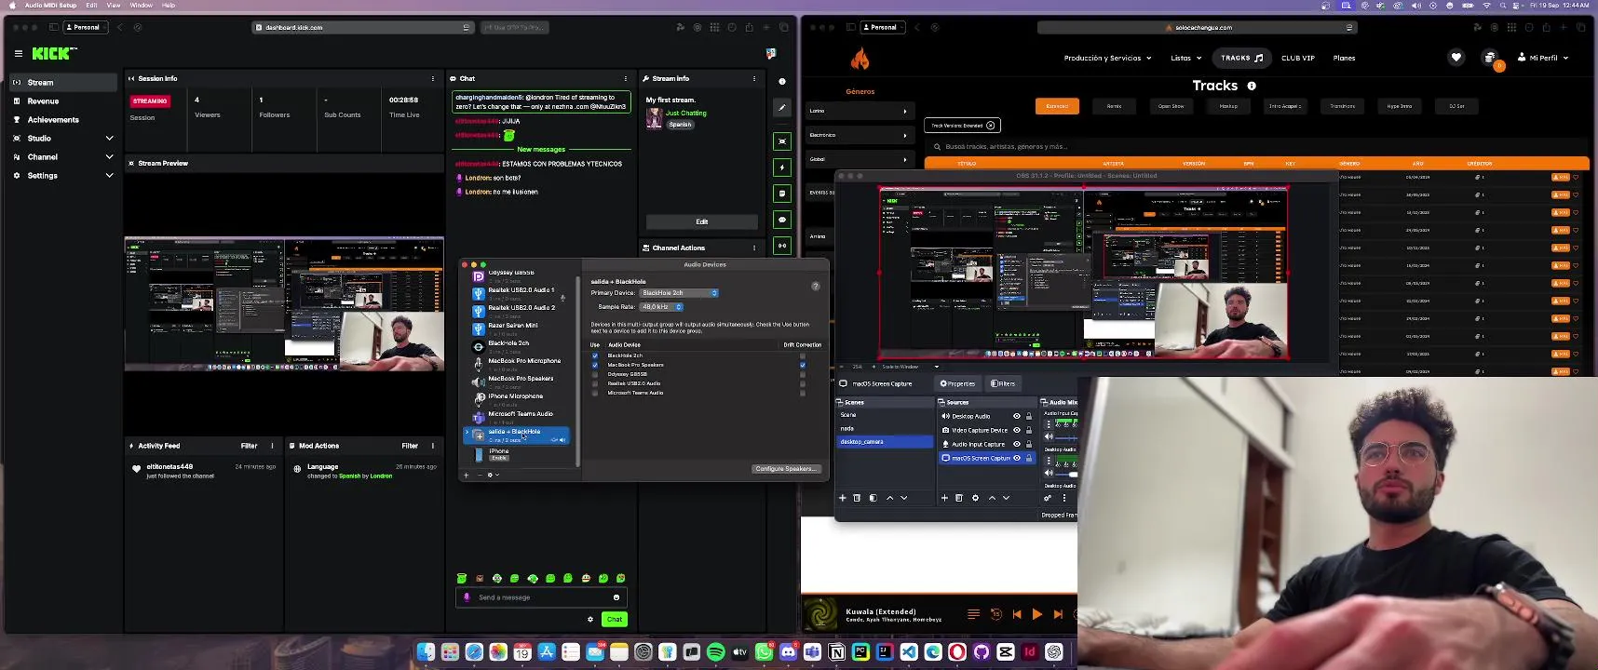Toggle visibility of Video Capture Device source
1598x670 pixels.
[1017, 430]
